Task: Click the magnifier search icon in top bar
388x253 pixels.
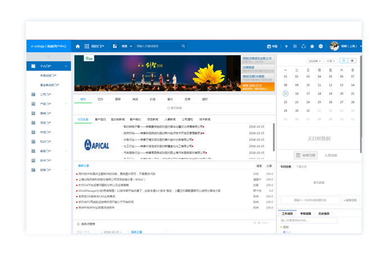Action: tap(183, 46)
